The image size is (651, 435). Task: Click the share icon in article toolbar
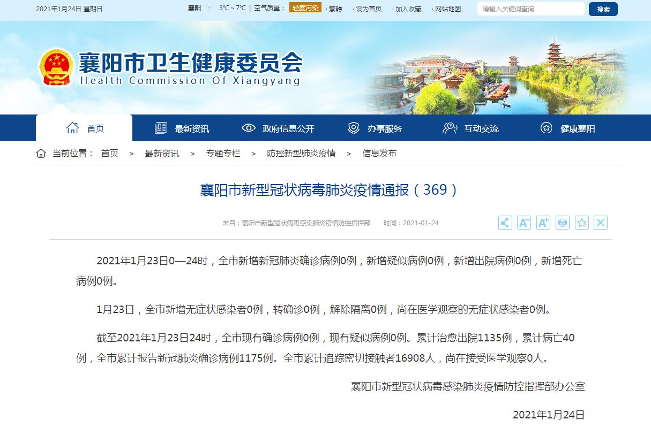[x=505, y=223]
